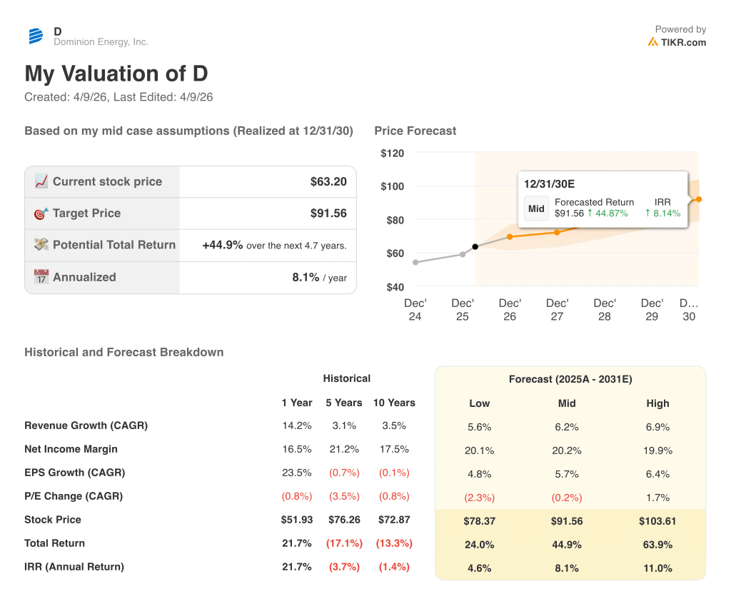The height and width of the screenshot is (594, 731).
Task: Click the TIKR.com logo link
Action: tap(677, 42)
